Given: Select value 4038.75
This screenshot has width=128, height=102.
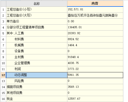Looking at the screenshot, I should click(x=95, y=63).
